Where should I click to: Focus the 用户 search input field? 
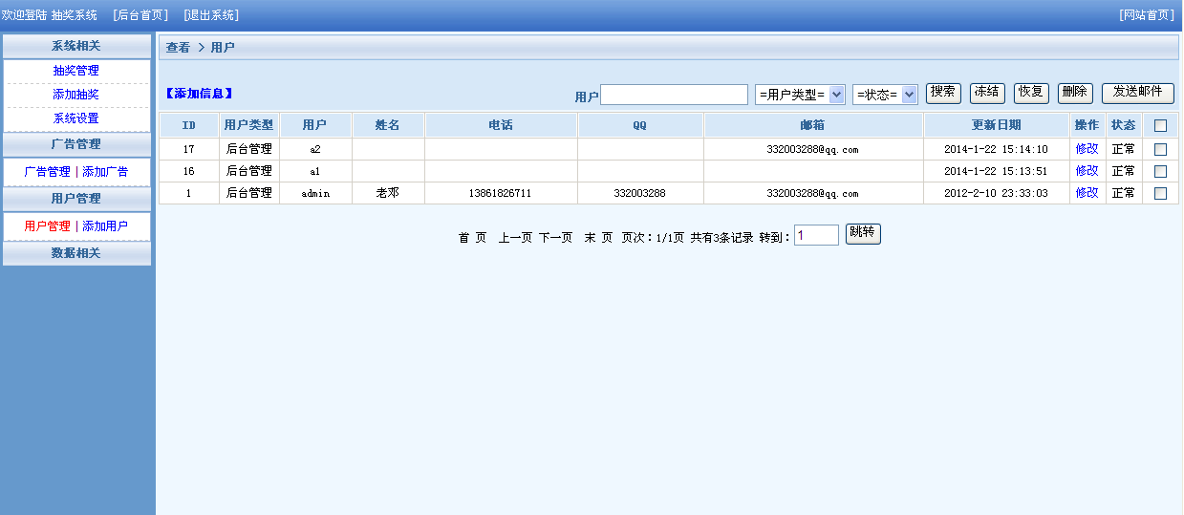(x=674, y=95)
